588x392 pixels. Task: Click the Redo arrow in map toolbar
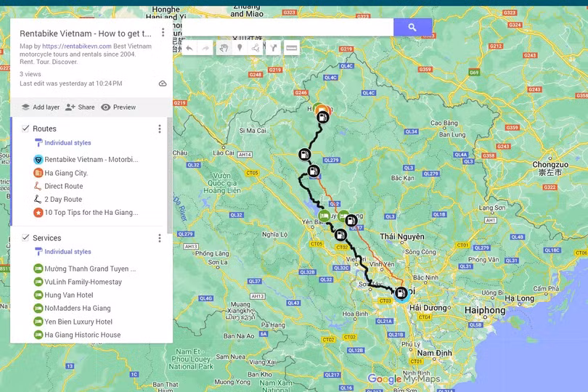pyautogui.click(x=206, y=48)
